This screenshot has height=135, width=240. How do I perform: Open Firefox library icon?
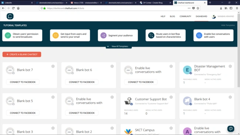(226, 8)
